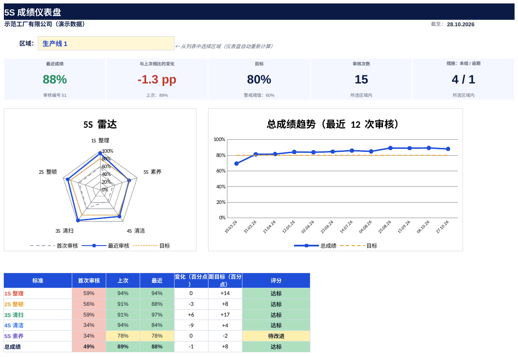Click the 截至: label beside the date
Viewport: 518px width, 357px height.
point(437,25)
